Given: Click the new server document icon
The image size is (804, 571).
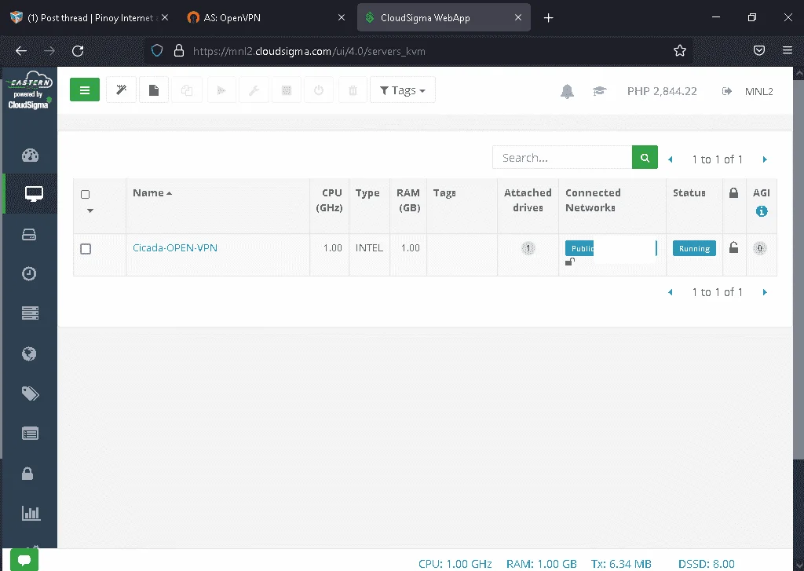Looking at the screenshot, I should pos(154,90).
